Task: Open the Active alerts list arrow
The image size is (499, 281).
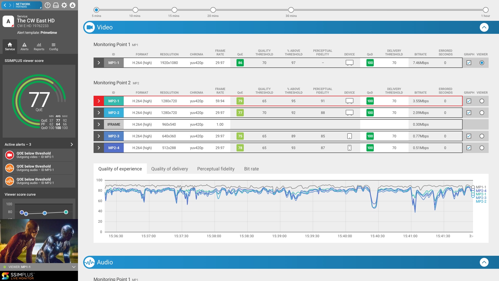Action: 72,144
